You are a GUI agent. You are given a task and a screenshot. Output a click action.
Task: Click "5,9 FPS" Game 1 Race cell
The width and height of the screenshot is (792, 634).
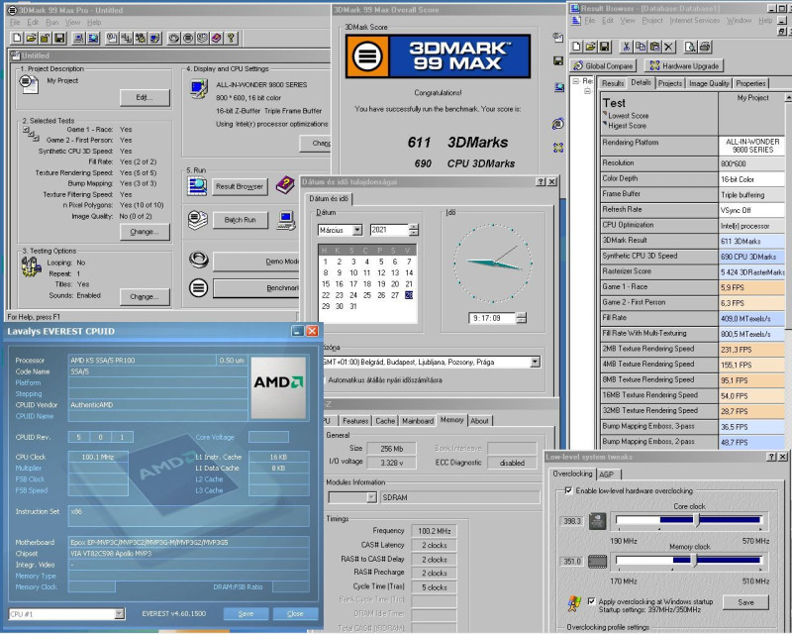751,287
